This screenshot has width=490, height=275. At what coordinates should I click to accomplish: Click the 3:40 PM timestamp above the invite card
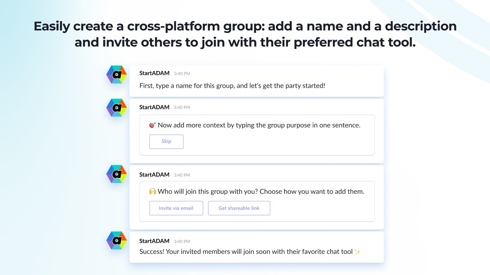(182, 175)
